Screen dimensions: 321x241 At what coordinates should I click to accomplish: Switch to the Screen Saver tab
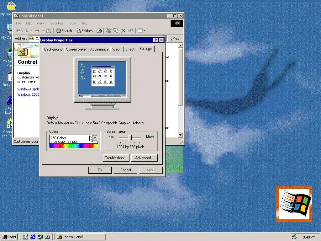76,49
